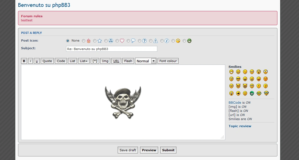Screen dimensions: 299x160
Task: Insert the grinning twisted devil smiley
Action: click(245, 86)
